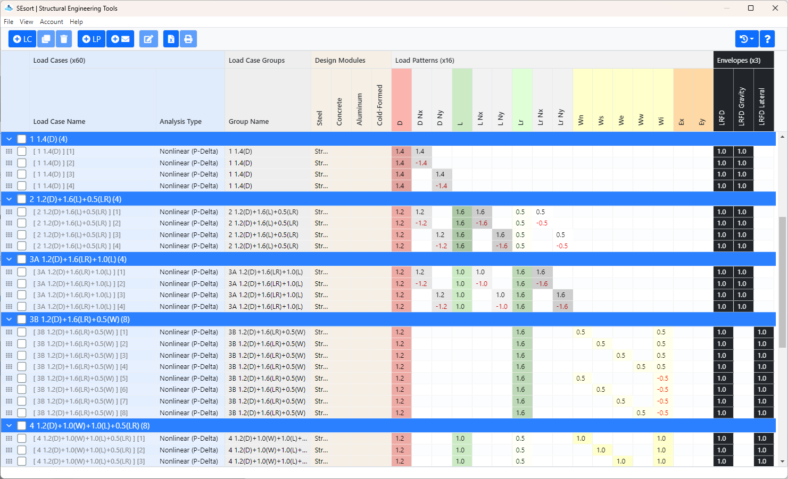
Task: Add a new load pattern with LP button
Action: coord(92,39)
